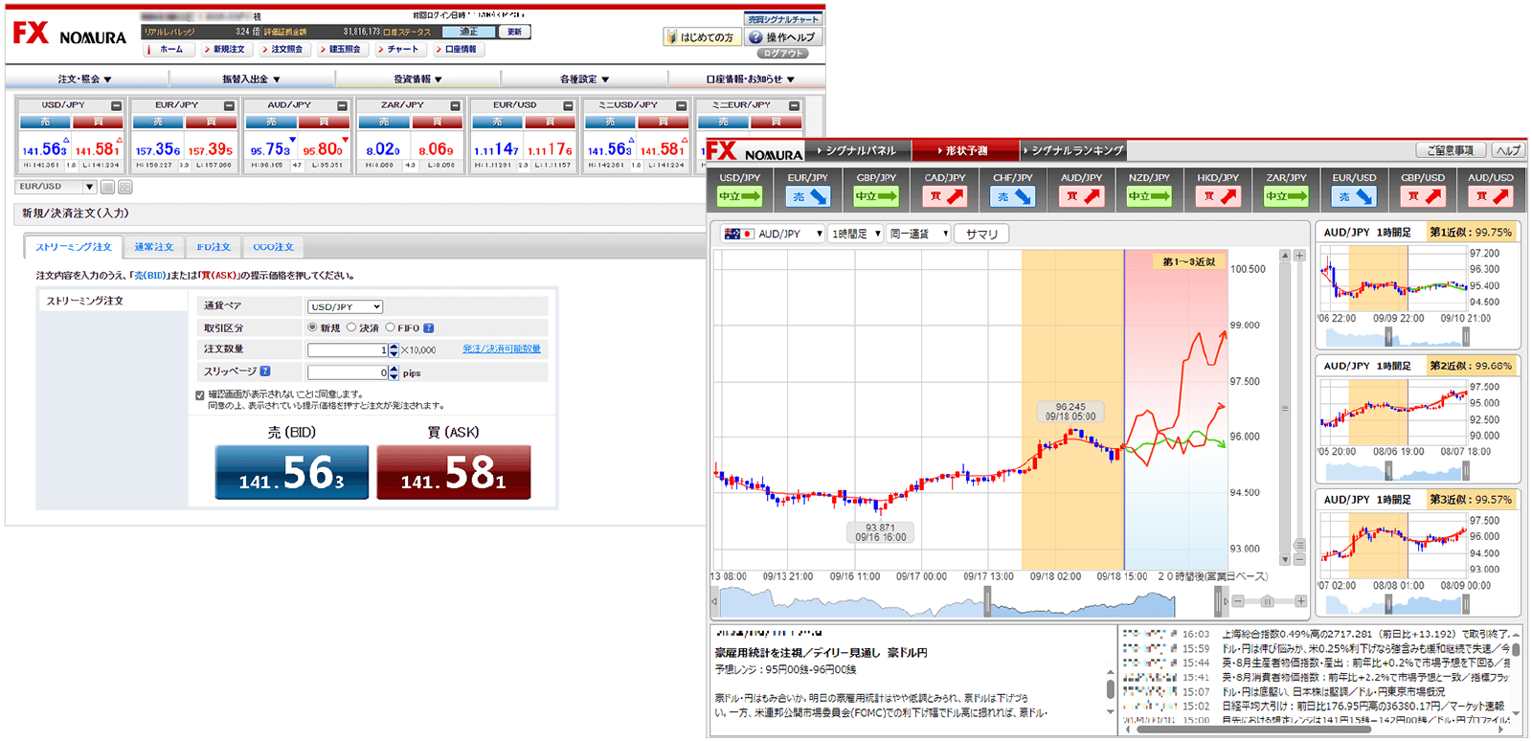
Task: Click AUD/USD buy signal arrow icon
Action: click(x=1491, y=196)
